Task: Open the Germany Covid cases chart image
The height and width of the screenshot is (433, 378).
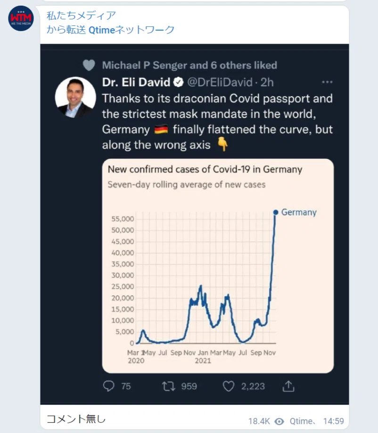Action: click(x=218, y=266)
